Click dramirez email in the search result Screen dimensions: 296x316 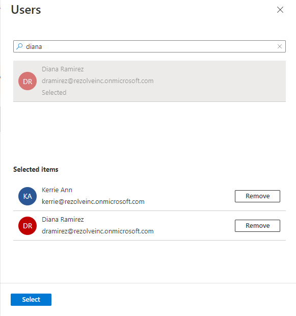(x=97, y=81)
